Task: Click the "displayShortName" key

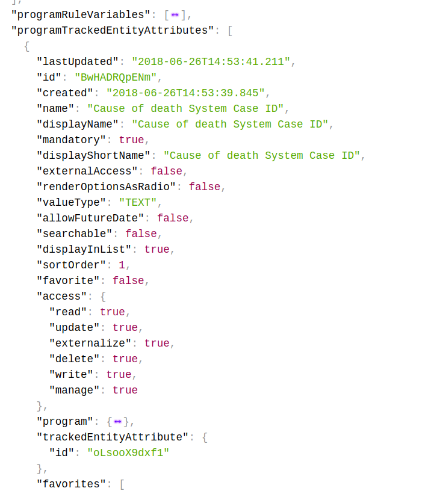Action: (93, 156)
